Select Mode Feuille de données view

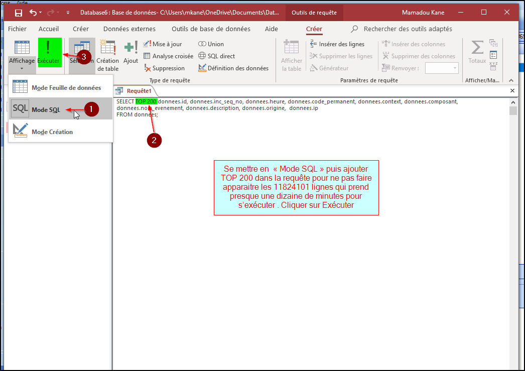(66, 87)
